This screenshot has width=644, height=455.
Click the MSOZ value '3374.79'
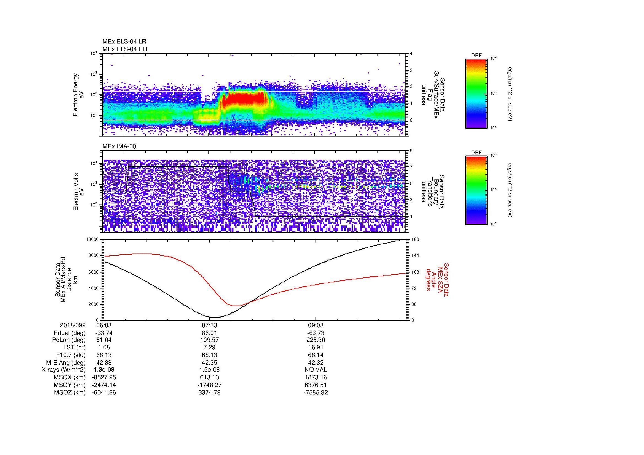210,393
